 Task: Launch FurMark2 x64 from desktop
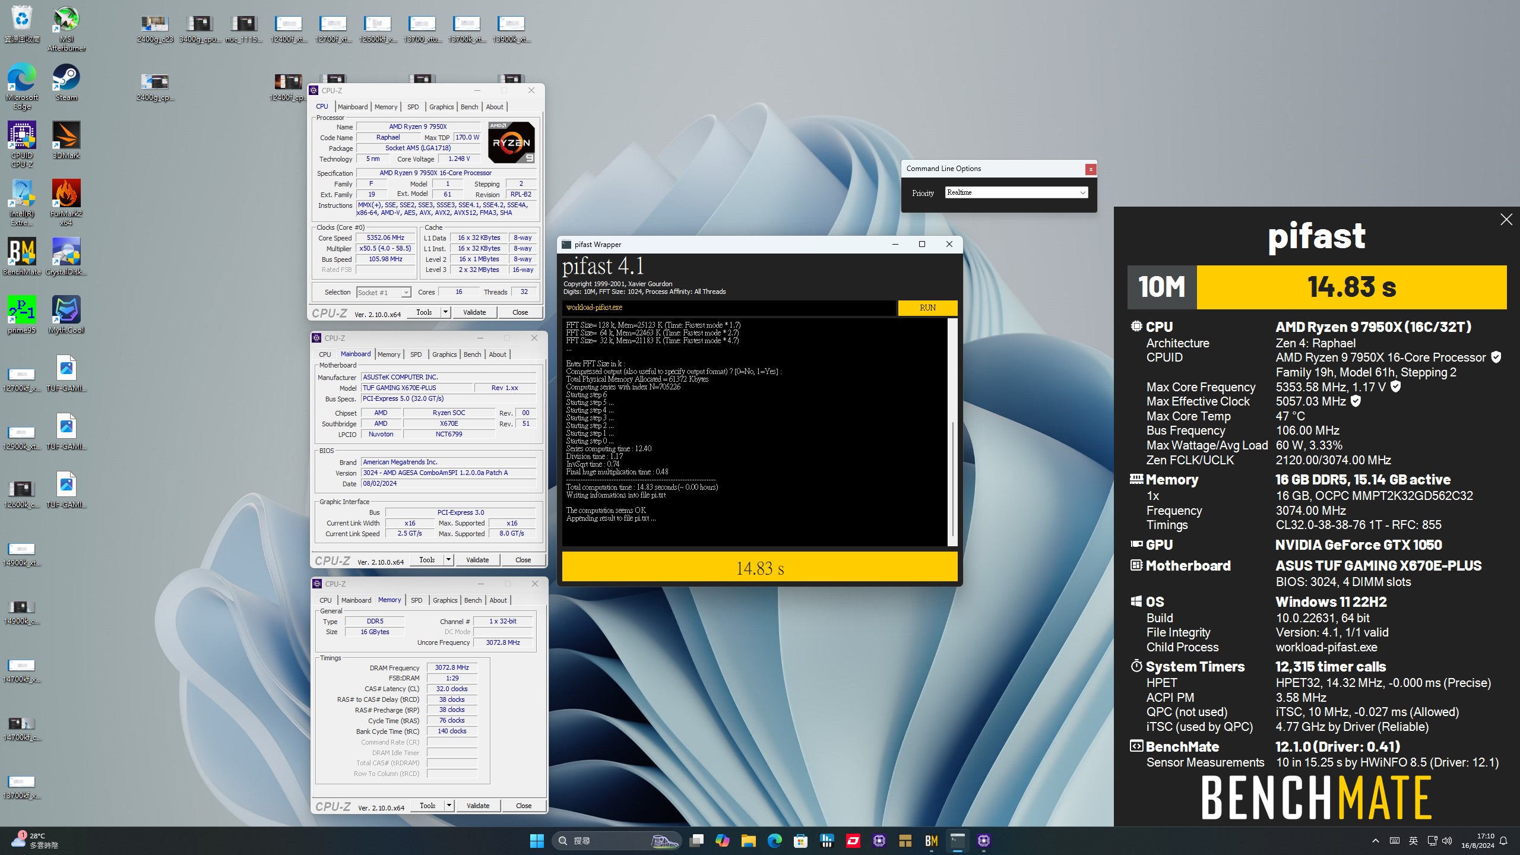(66, 202)
